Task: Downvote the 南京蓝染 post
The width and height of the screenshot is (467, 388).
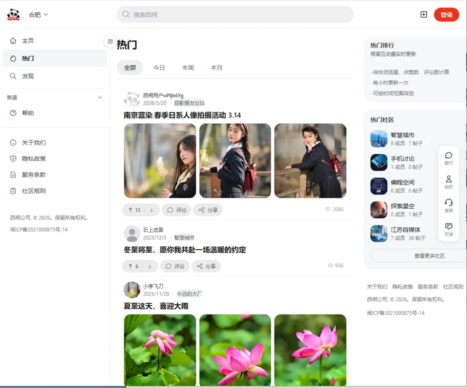Action: pos(152,210)
